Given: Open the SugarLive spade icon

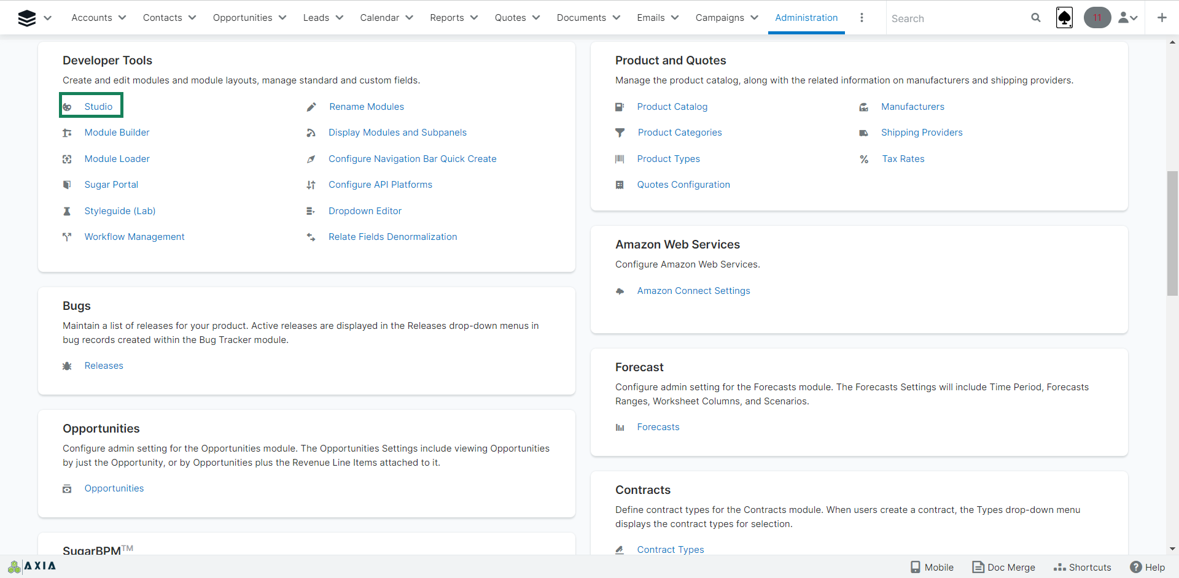Looking at the screenshot, I should [x=1064, y=18].
